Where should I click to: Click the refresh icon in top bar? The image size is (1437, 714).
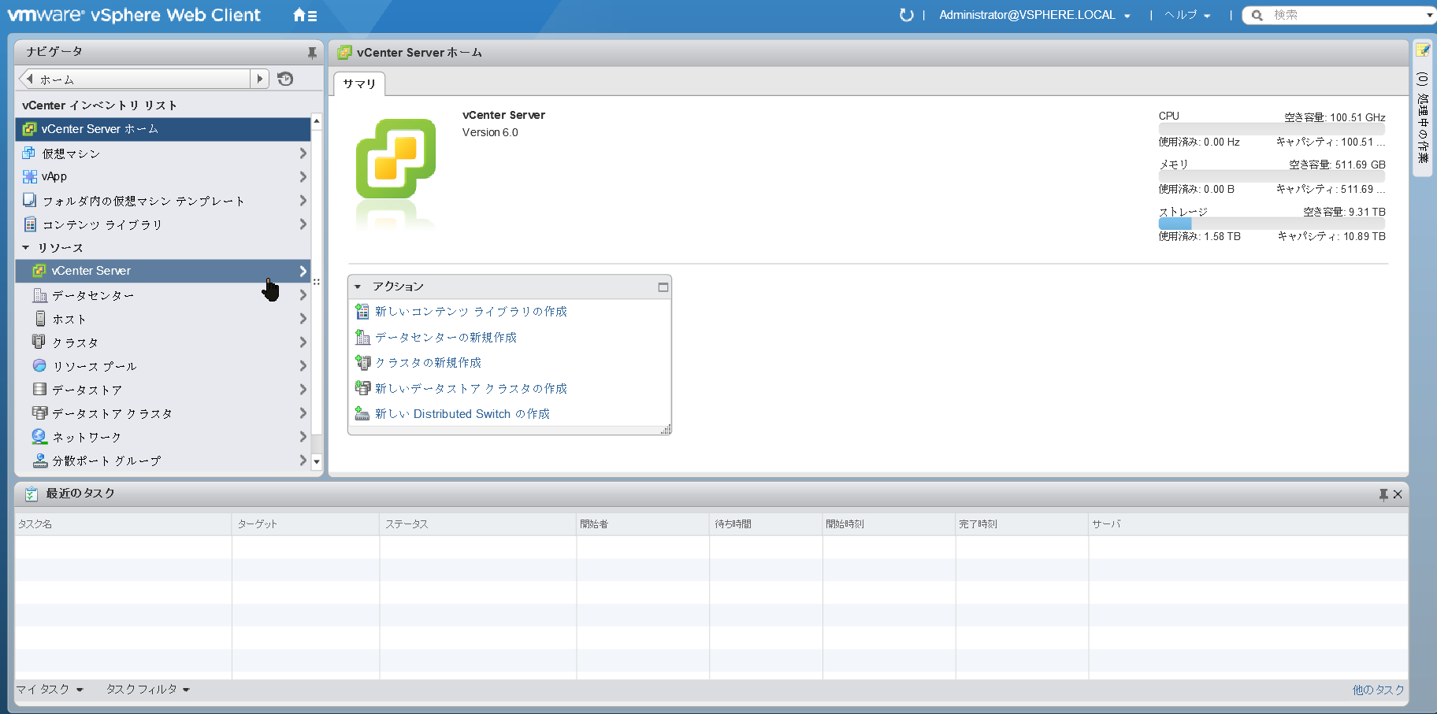pyautogui.click(x=906, y=15)
